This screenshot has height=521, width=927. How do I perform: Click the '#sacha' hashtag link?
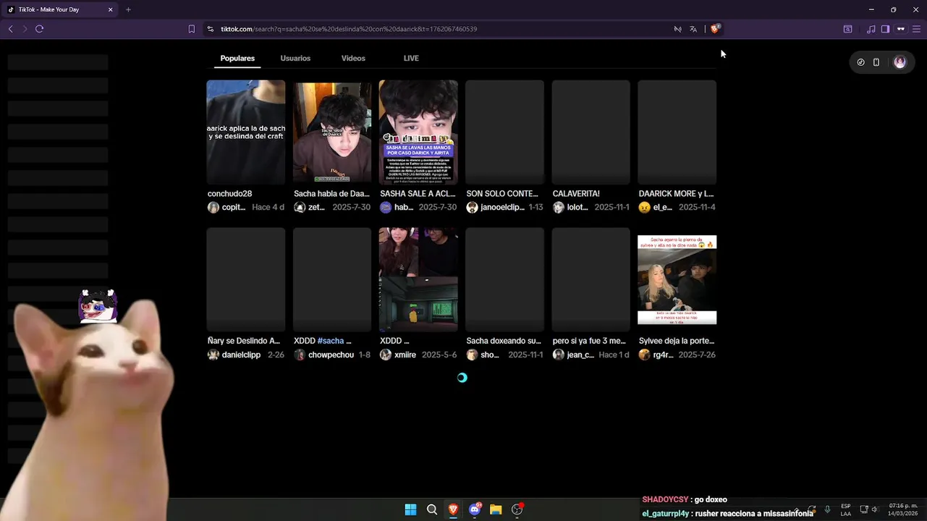(330, 341)
